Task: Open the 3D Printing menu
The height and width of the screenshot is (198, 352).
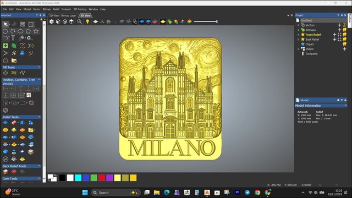Action: 80,9
